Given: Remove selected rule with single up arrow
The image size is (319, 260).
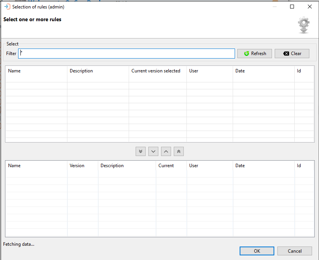Looking at the screenshot, I should point(166,151).
